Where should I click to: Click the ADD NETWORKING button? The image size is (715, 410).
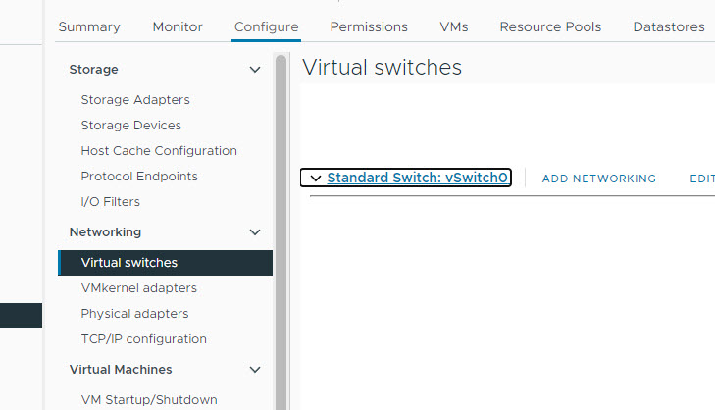(x=598, y=179)
